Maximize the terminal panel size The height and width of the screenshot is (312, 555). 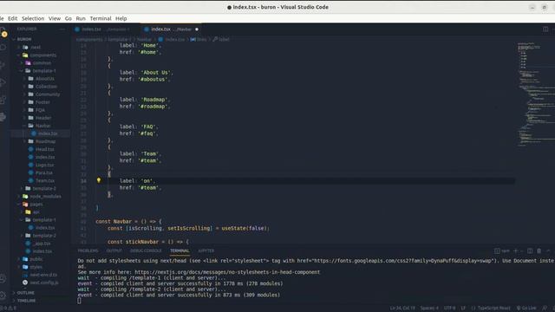click(x=548, y=250)
